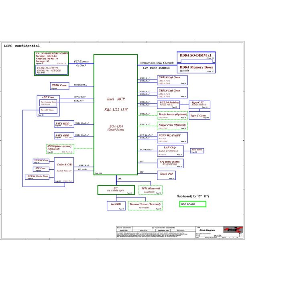Click the 'Int.KBD' block label

coord(116,204)
